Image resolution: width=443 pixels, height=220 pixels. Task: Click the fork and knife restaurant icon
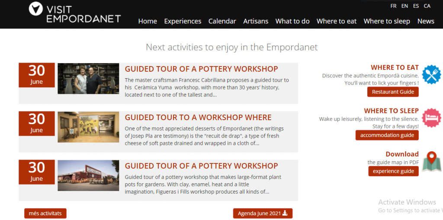pos(431,74)
